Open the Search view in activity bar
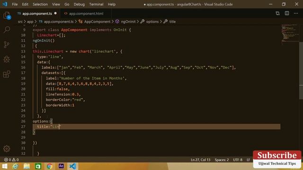This screenshot has width=303, height=170. 7,30
